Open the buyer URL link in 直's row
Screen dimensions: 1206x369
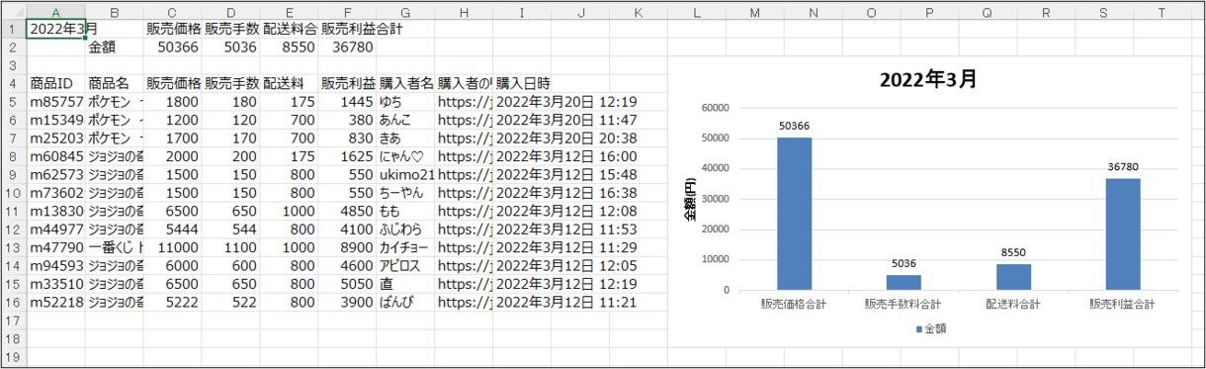tap(464, 284)
